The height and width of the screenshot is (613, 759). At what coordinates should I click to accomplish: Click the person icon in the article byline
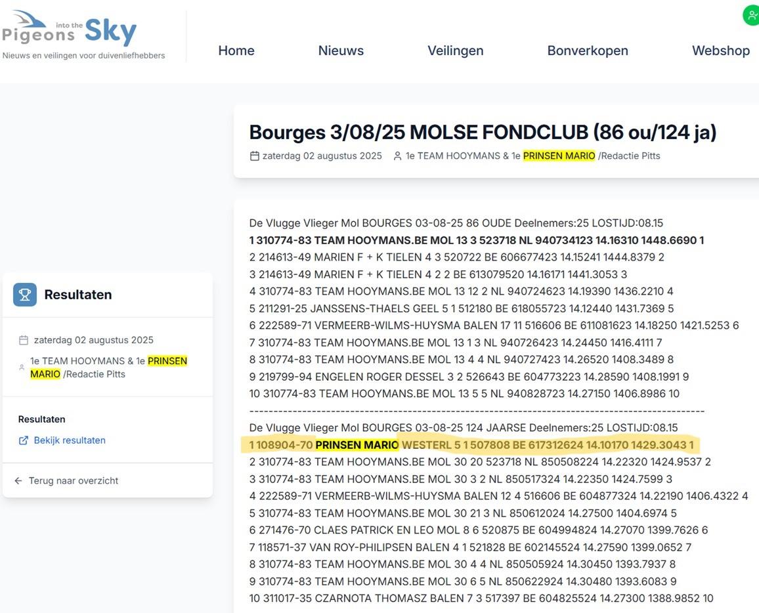397,156
